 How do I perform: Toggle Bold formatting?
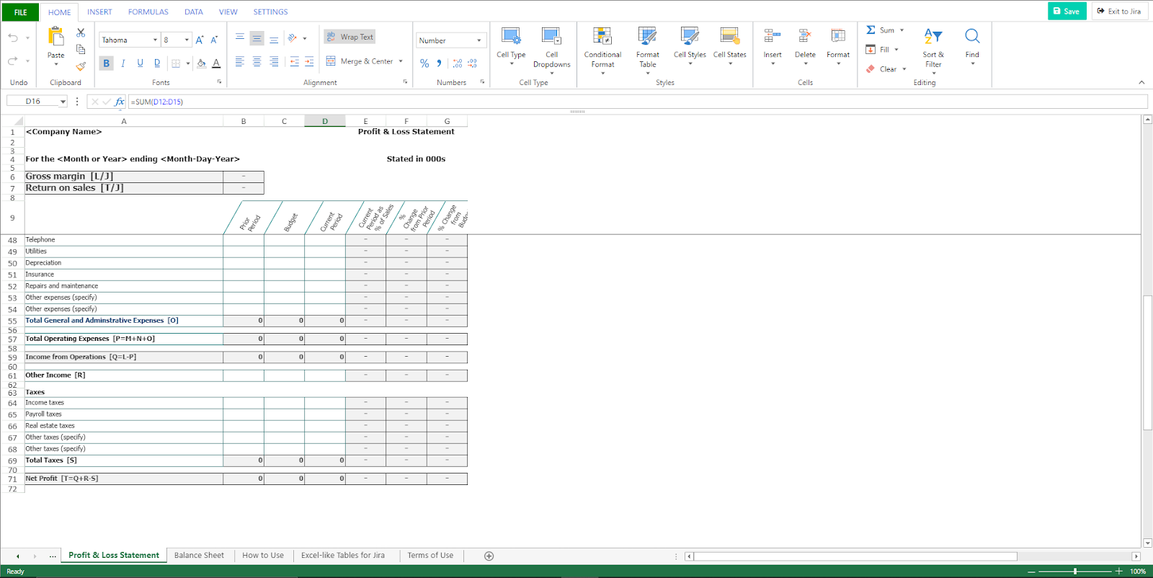pyautogui.click(x=107, y=63)
